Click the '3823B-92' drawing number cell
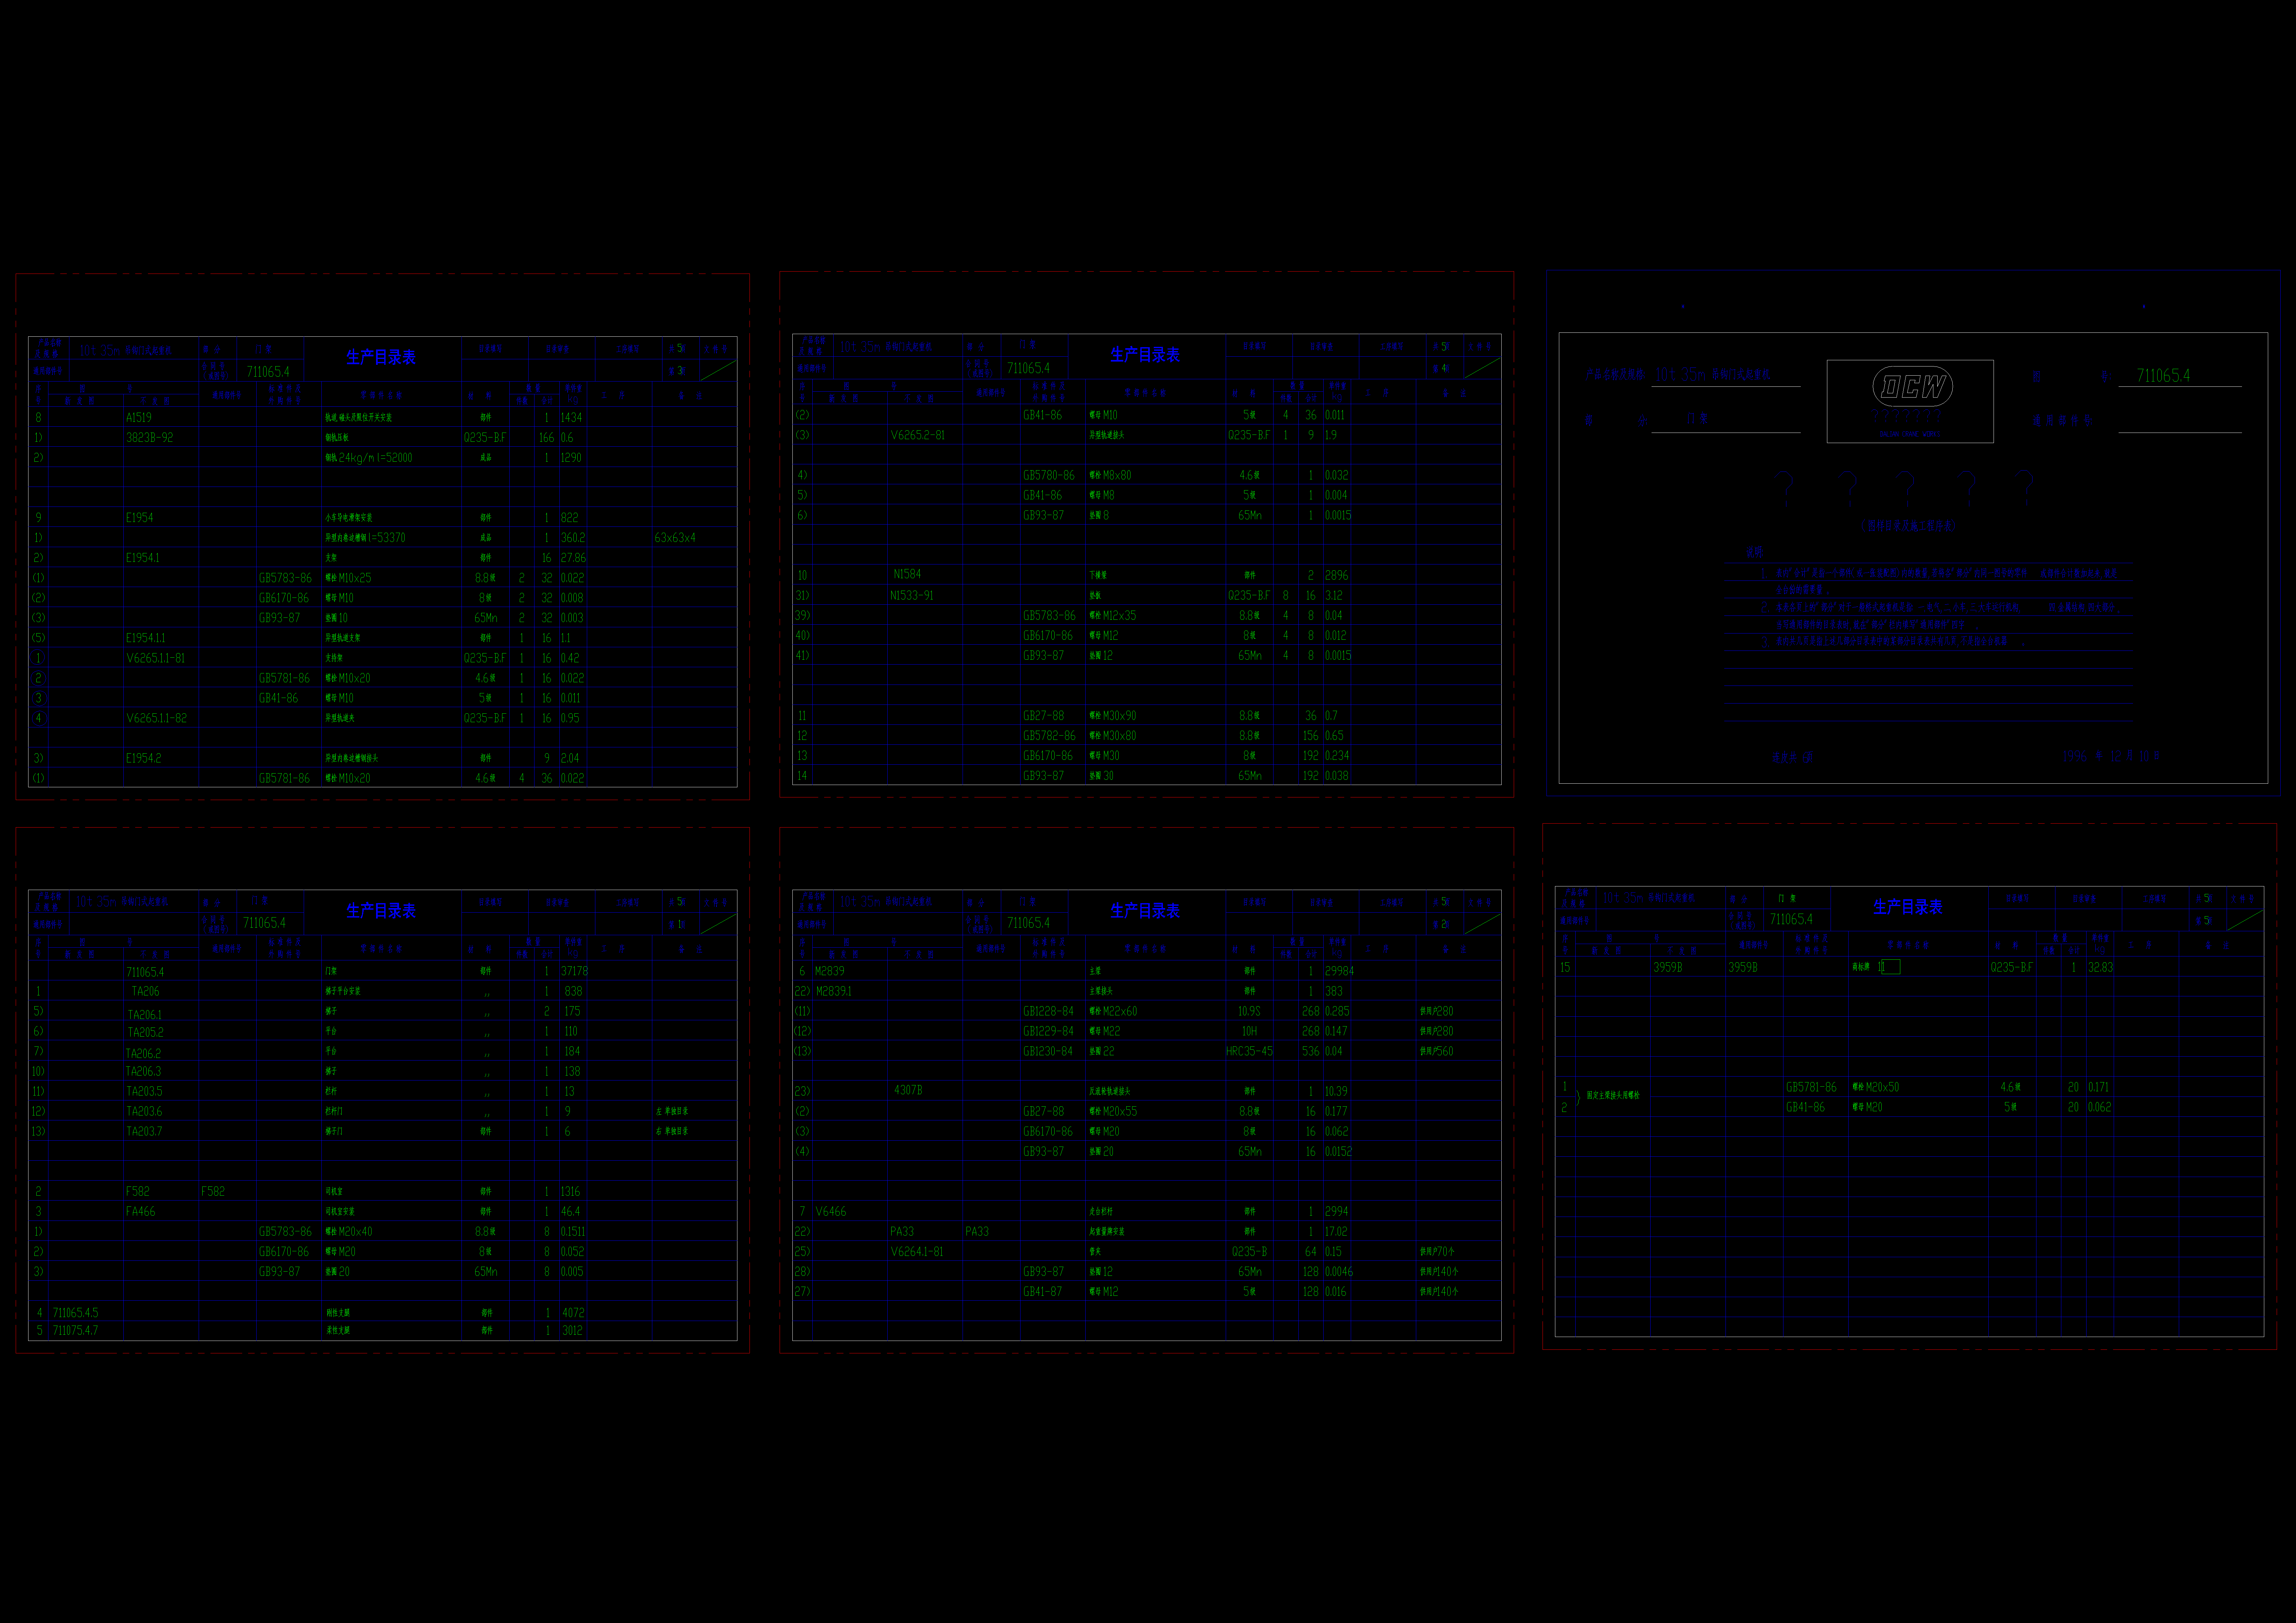This screenshot has width=2296, height=1623. tap(150, 438)
